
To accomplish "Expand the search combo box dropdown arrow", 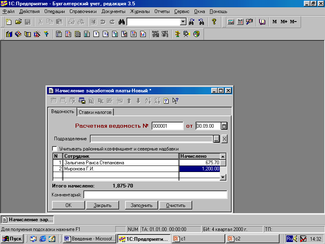I will [x=183, y=22].
